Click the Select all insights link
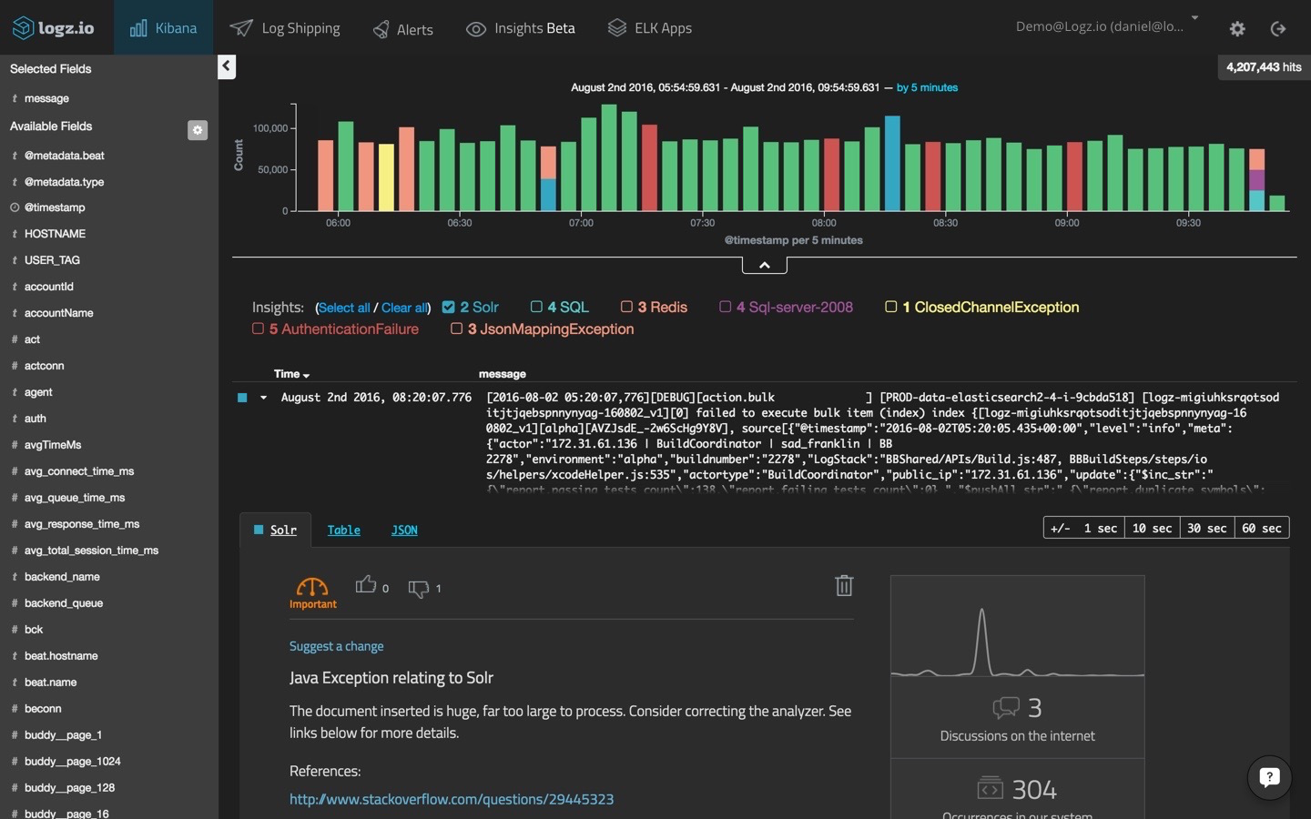 click(344, 308)
